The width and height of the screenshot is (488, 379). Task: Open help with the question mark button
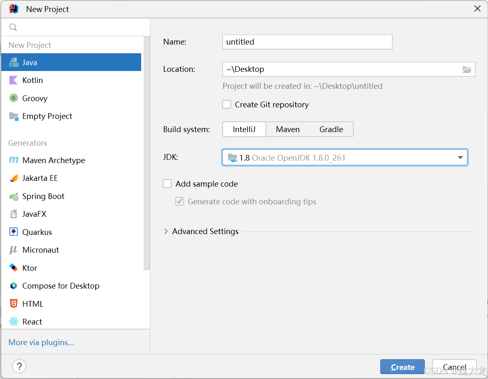point(19,366)
